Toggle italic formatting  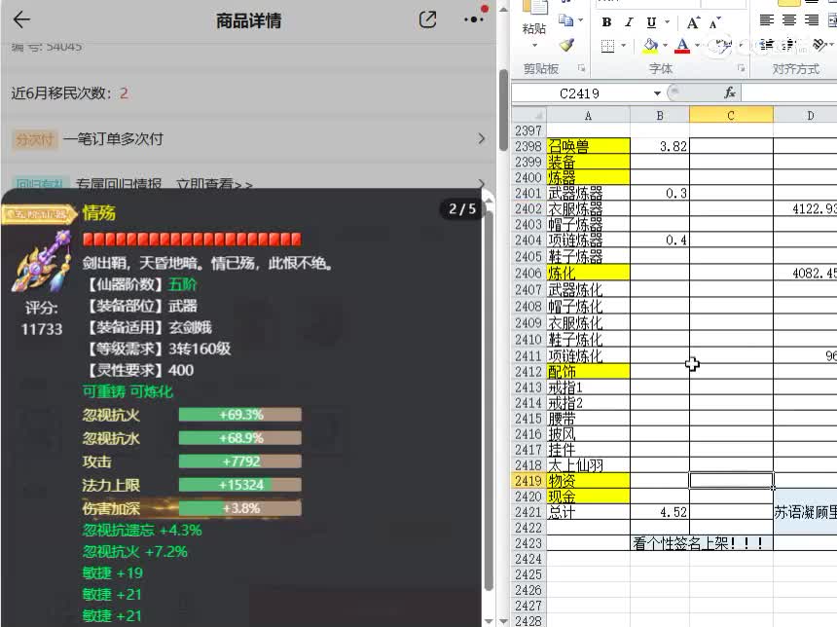click(x=628, y=21)
